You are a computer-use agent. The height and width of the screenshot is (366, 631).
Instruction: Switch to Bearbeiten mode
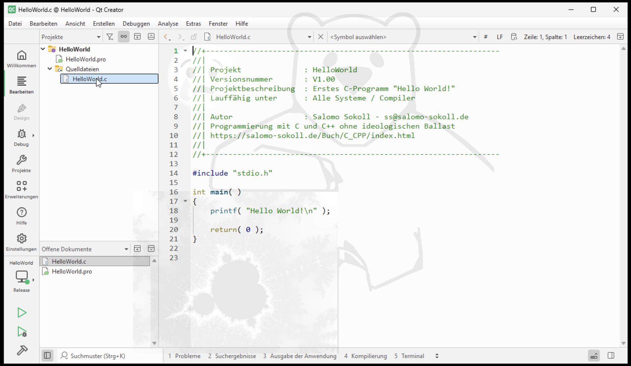pyautogui.click(x=21, y=85)
